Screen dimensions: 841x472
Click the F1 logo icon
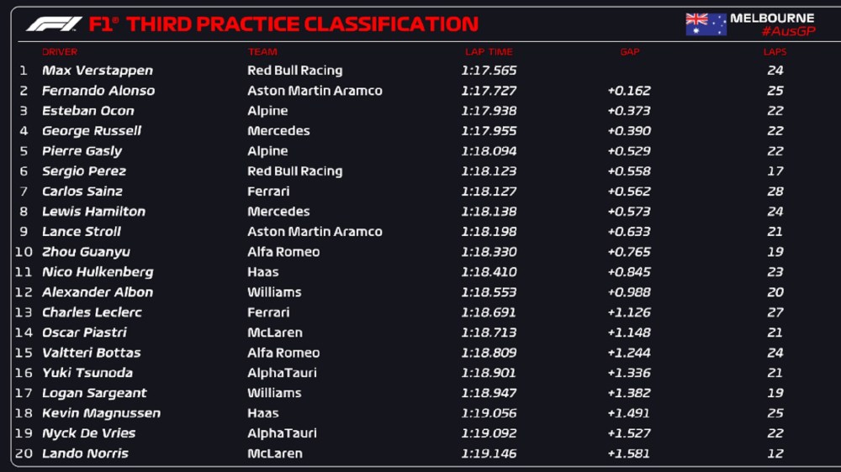click(54, 24)
